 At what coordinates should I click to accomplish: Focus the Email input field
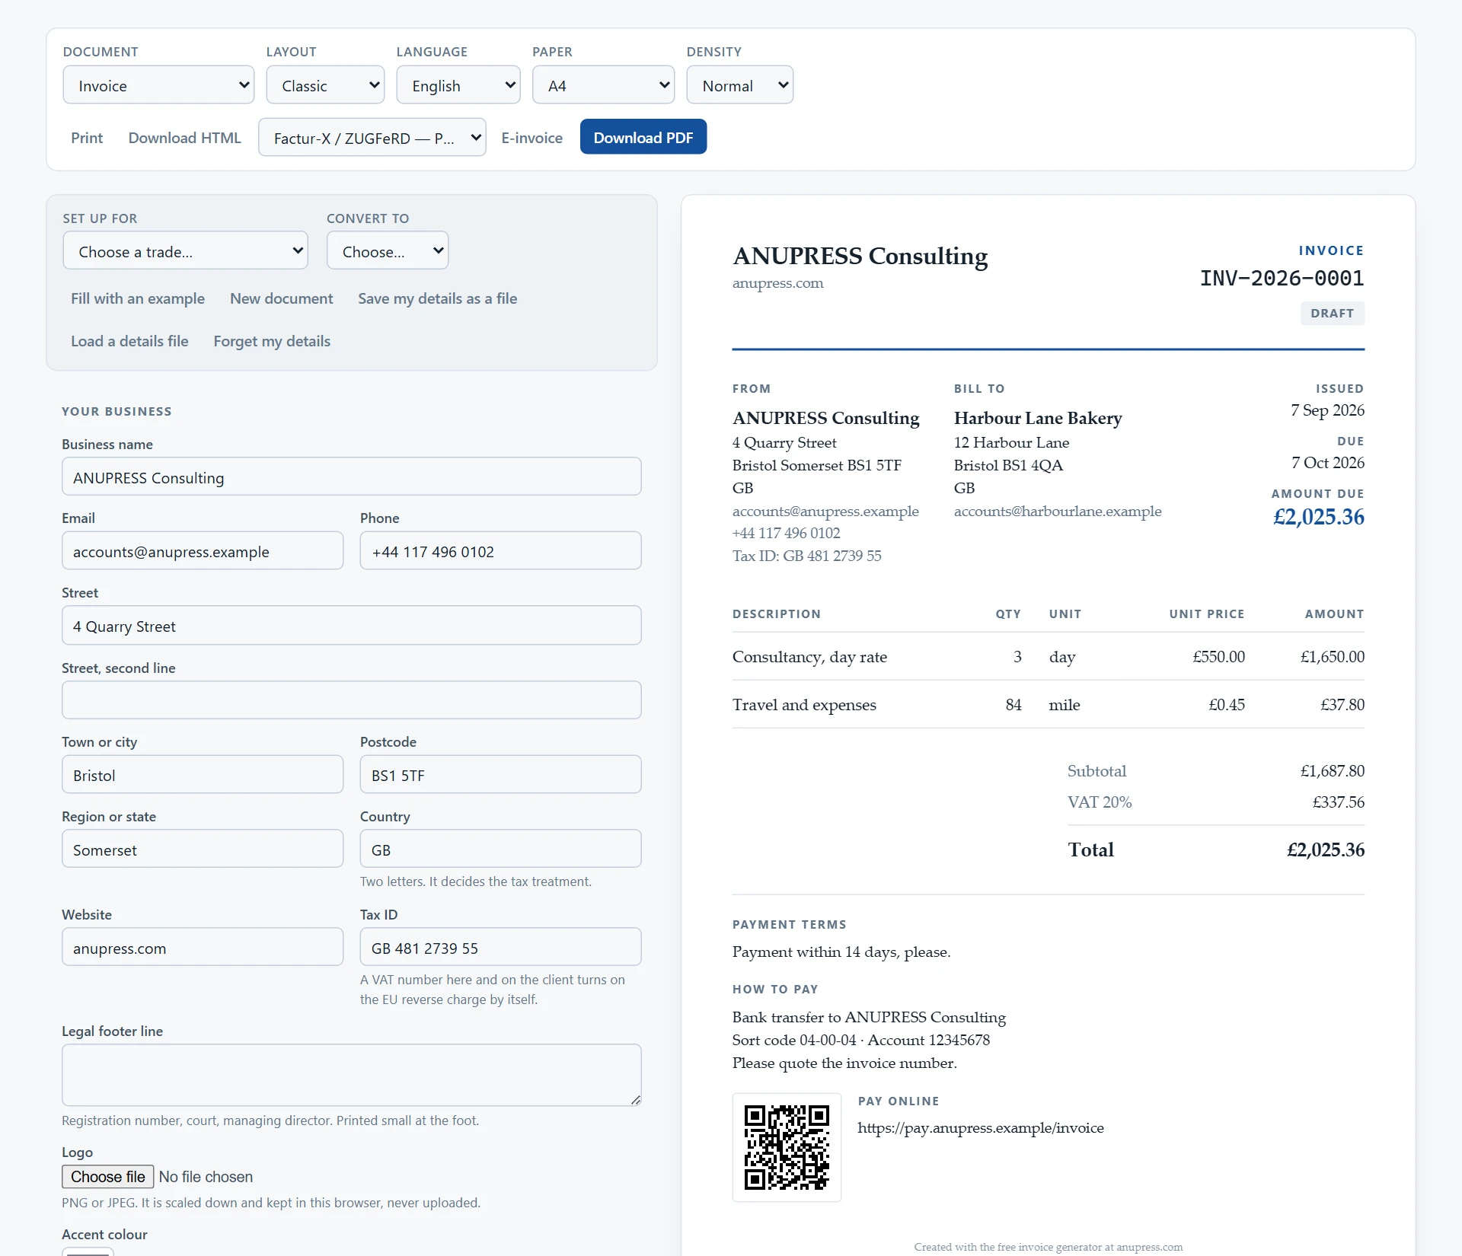coord(203,551)
